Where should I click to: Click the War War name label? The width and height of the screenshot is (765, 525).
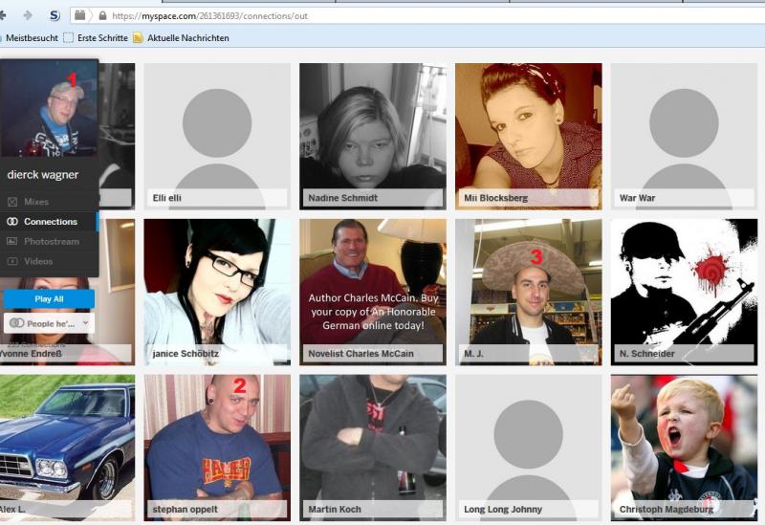click(637, 198)
